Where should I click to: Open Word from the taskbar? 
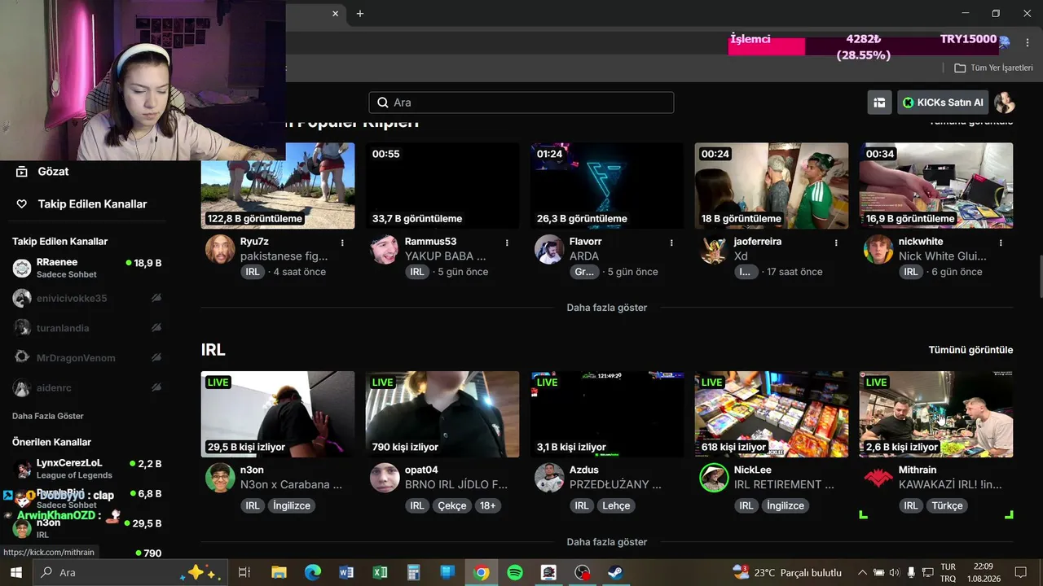pyautogui.click(x=346, y=573)
